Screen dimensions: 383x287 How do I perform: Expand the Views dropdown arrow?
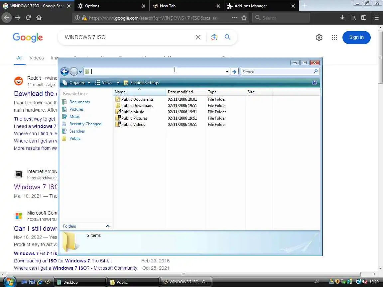117,83
